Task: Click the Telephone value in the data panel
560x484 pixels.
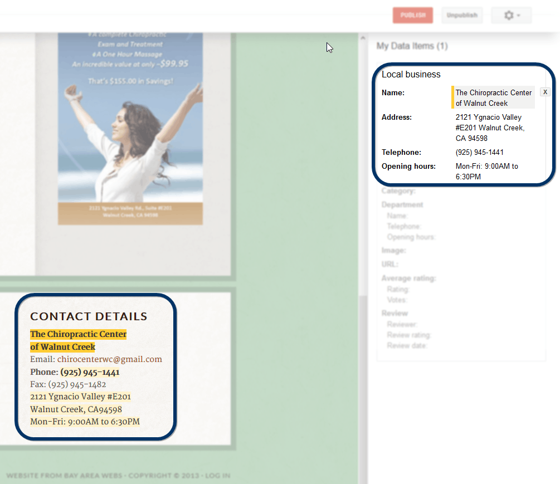Action: tap(479, 153)
